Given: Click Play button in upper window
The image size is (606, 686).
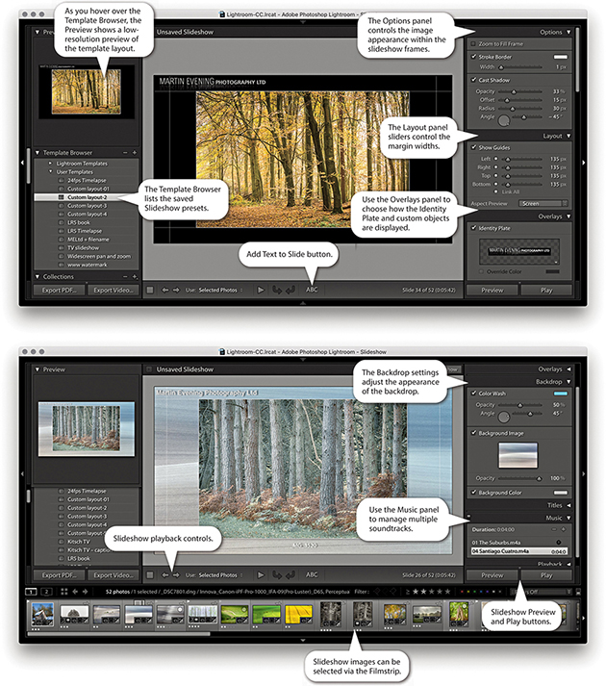Looking at the screenshot, I should click(x=546, y=290).
